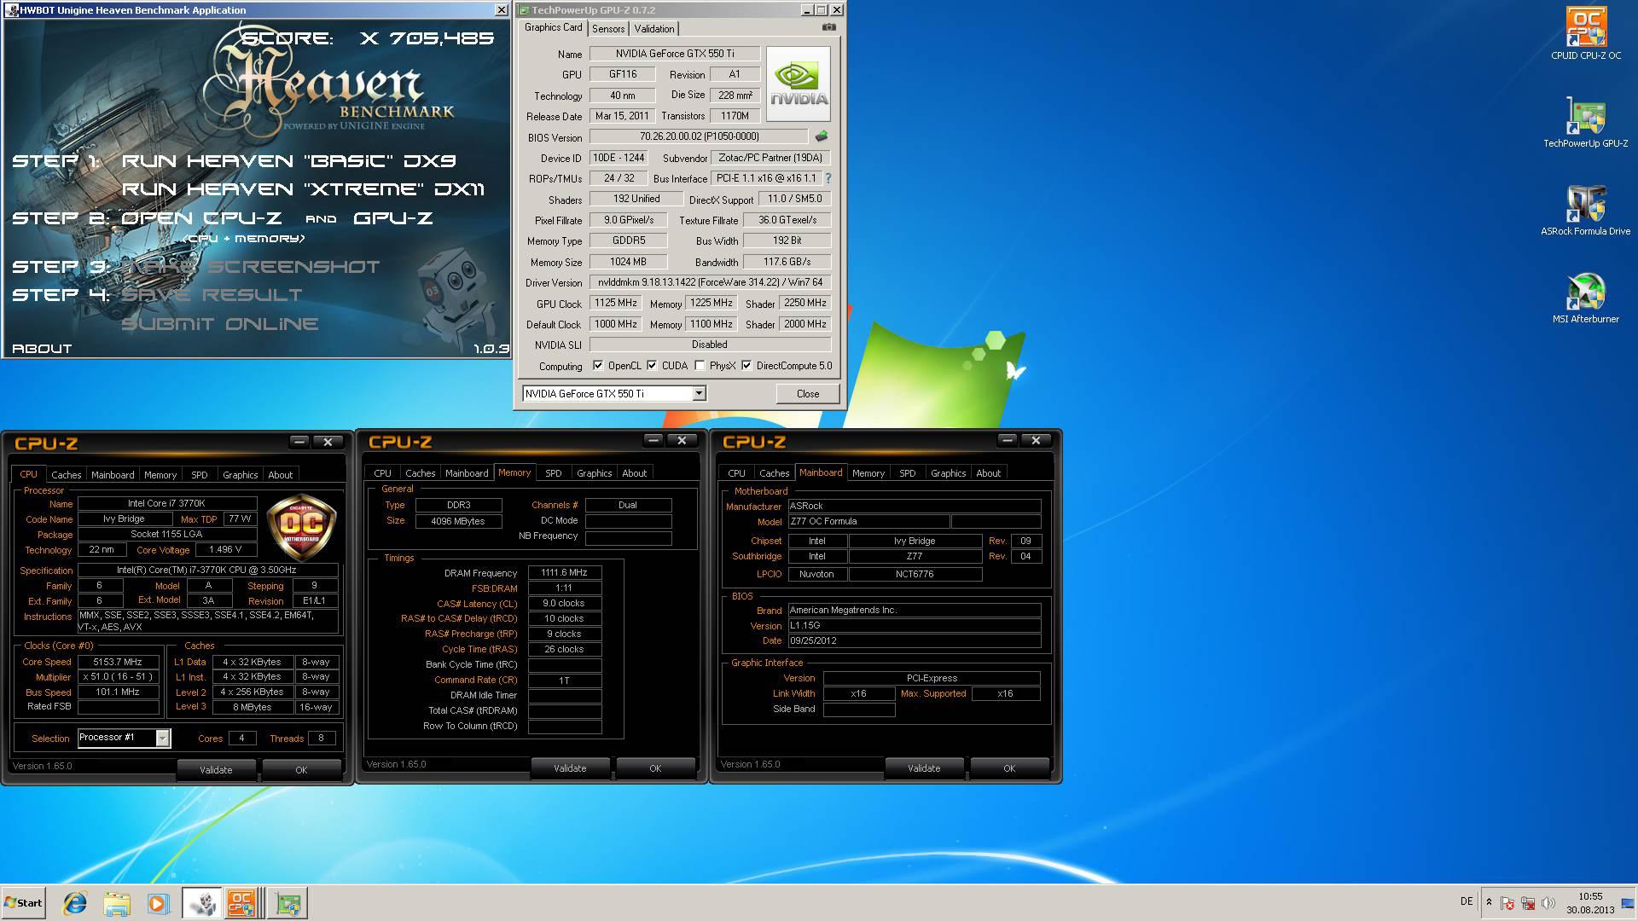The width and height of the screenshot is (1638, 921).
Task: Click the Core Voltage 1.496 V value
Action: 225,550
